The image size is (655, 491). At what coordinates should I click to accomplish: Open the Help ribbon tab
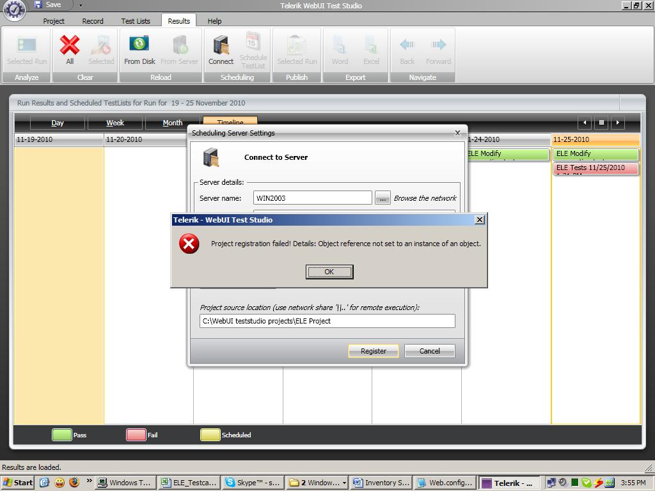click(214, 21)
